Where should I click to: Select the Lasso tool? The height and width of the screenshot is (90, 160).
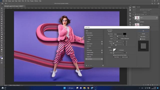2,13
